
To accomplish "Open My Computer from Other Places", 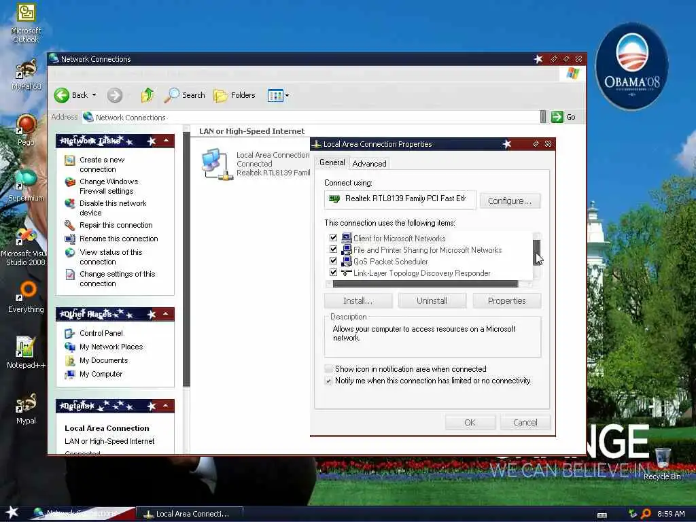I will (x=101, y=375).
